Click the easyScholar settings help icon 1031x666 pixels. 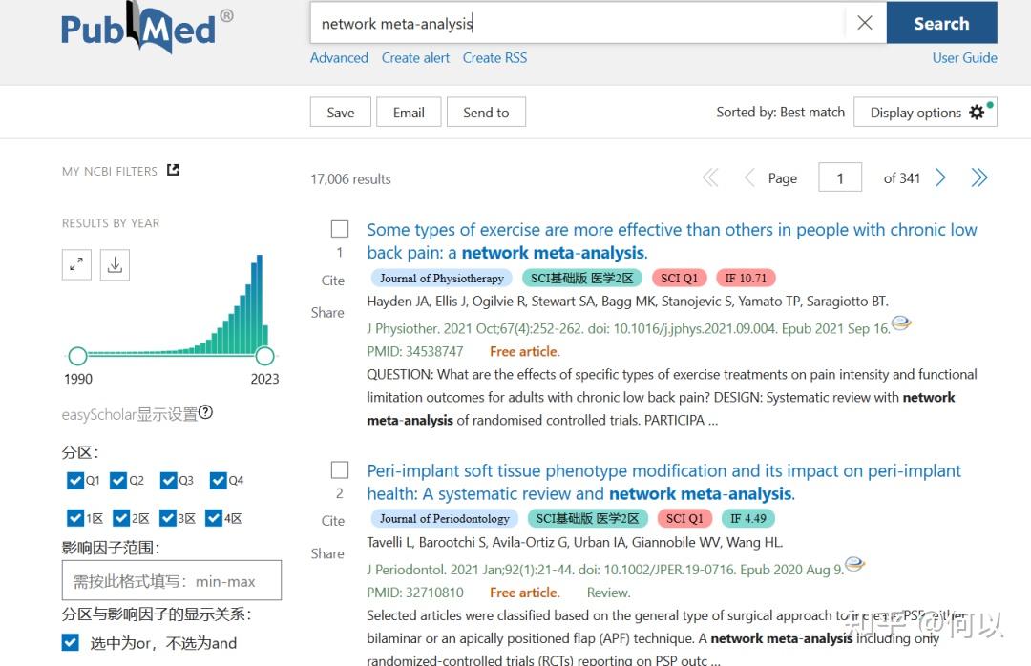[205, 413]
